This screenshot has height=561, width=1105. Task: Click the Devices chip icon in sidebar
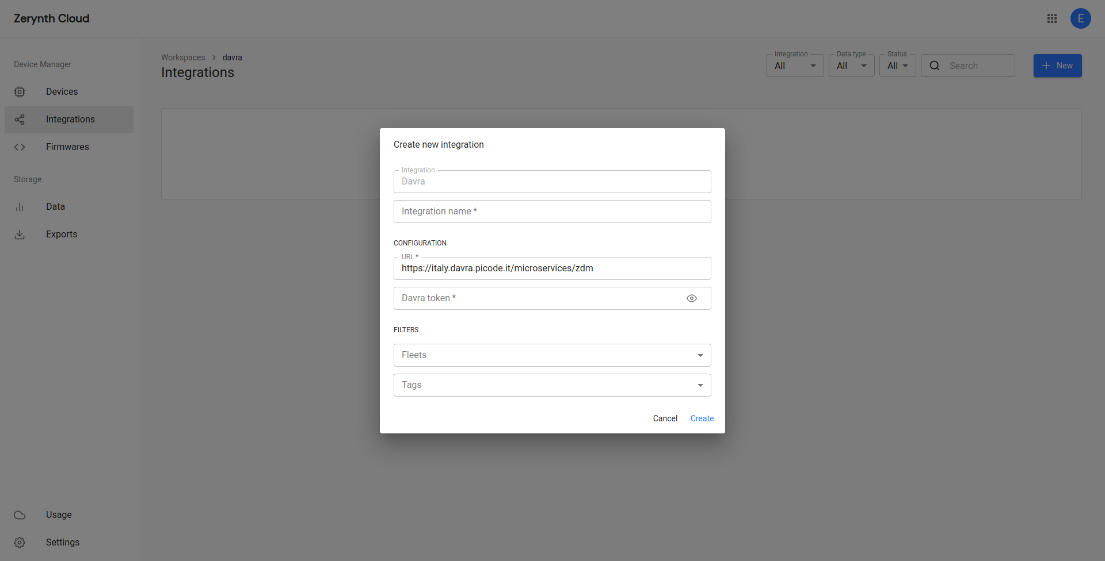[20, 92]
